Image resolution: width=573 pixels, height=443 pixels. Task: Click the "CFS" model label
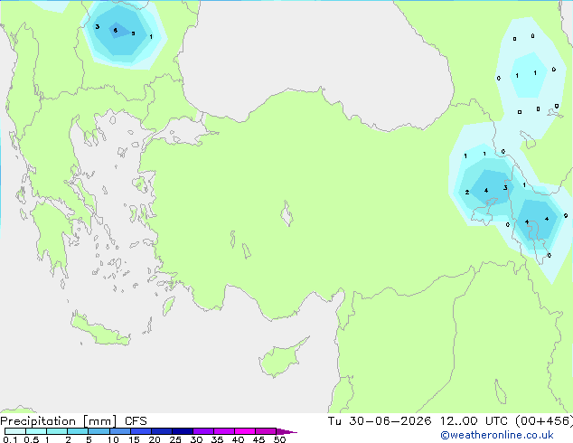coord(136,421)
